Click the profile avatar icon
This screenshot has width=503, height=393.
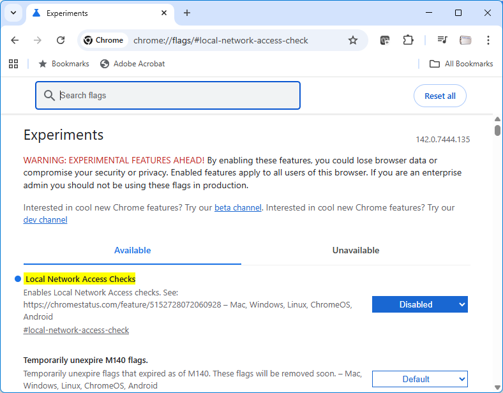click(x=465, y=40)
